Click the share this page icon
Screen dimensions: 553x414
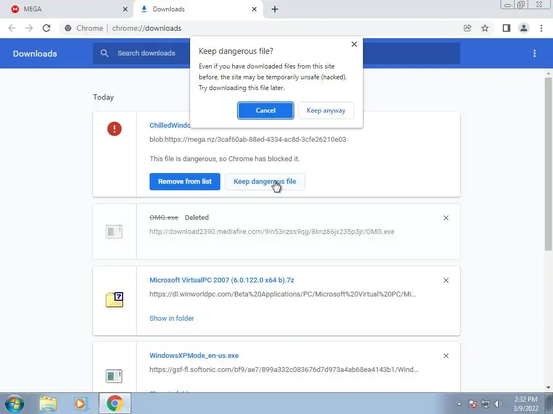pos(467,28)
